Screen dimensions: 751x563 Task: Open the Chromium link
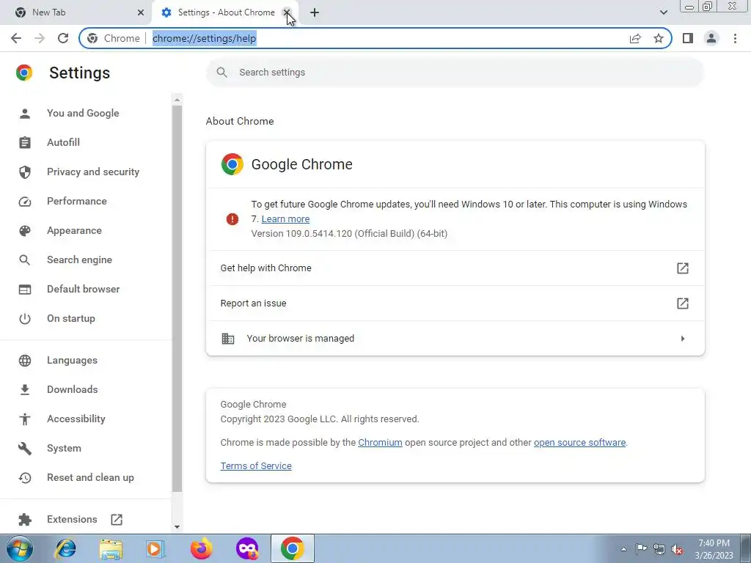(380, 442)
